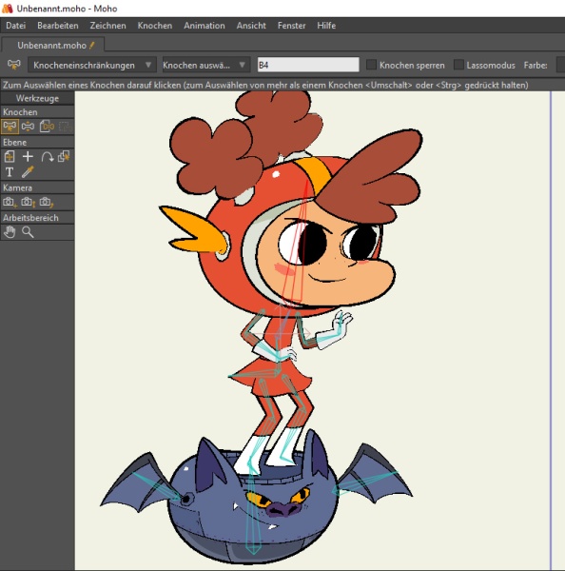Image resolution: width=565 pixels, height=571 pixels.
Task: Open the Farbe color selector
Action: (561, 65)
